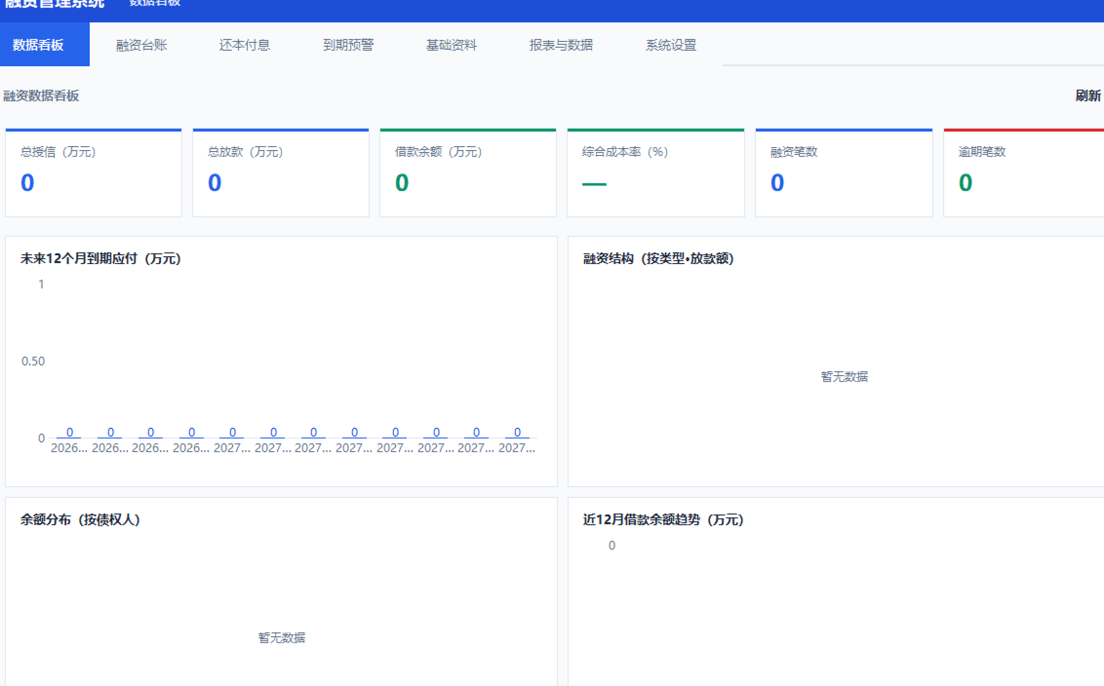Viewport: 1104px width, 686px height.
Task: Click the 逾期笔数 card
Action: [1024, 172]
